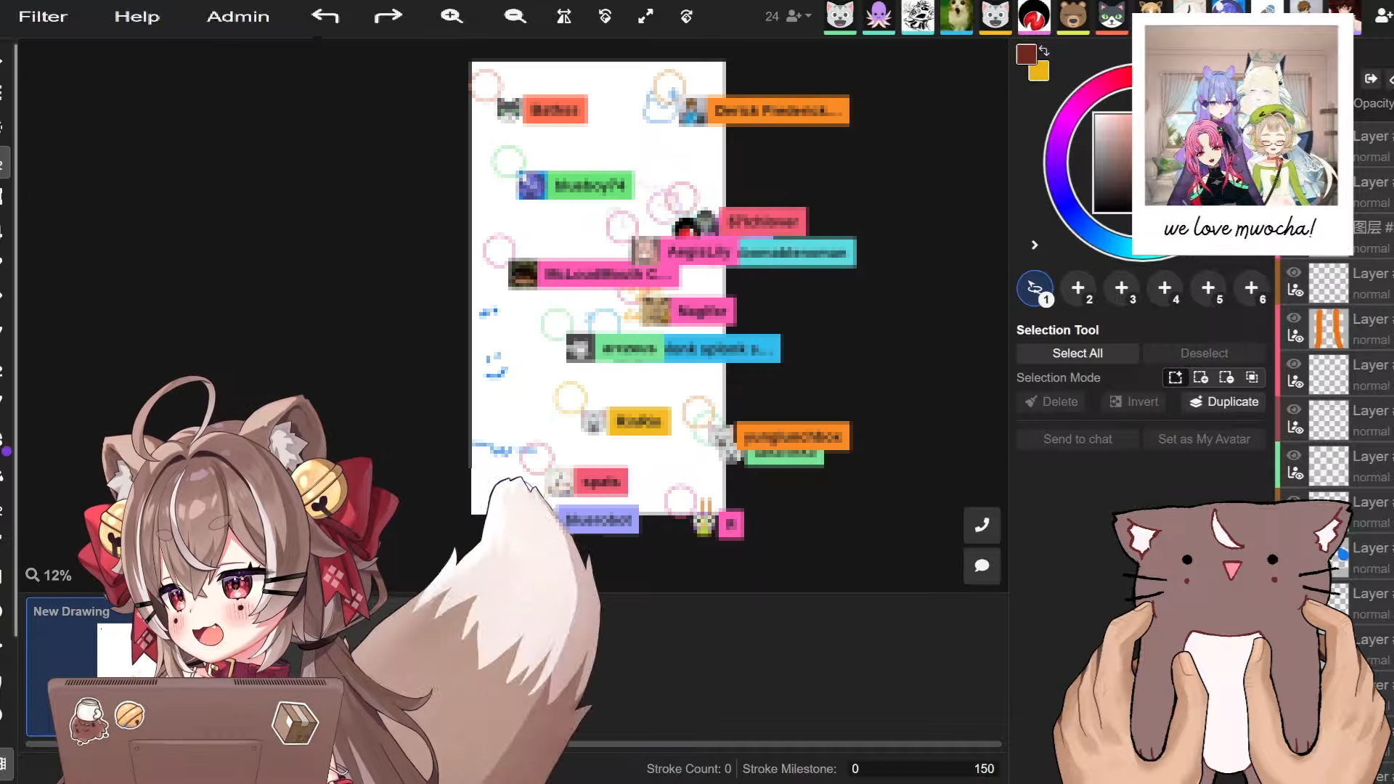Enable the subtract-from-selection mode
Image resolution: width=1394 pixels, height=784 pixels.
point(1226,377)
